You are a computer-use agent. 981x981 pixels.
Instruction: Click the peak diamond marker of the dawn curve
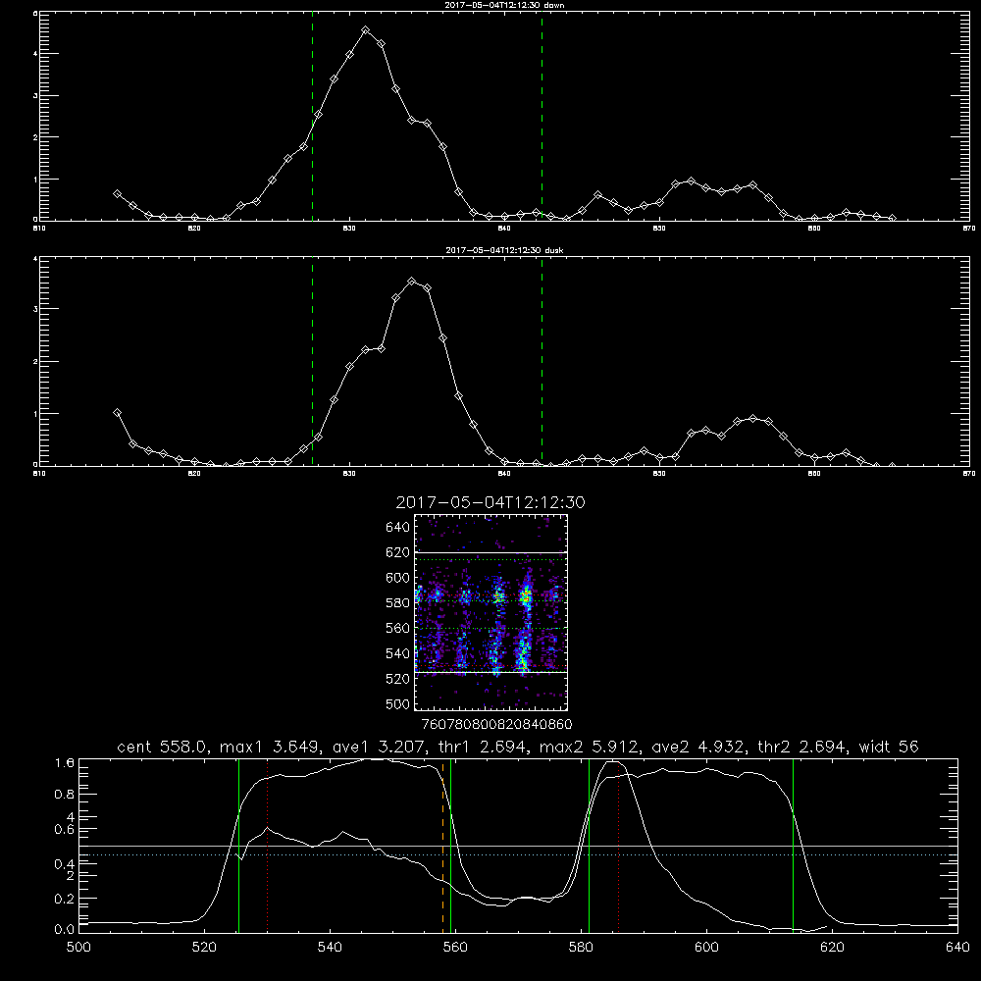pos(366,30)
